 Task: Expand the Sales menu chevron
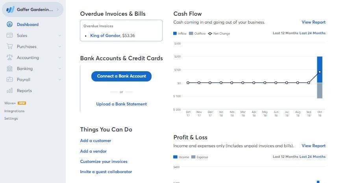coord(60,35)
